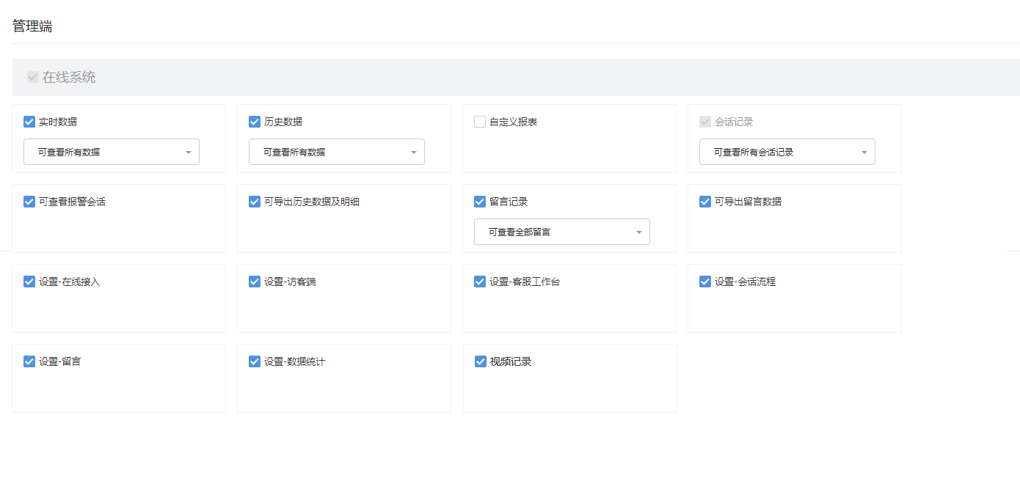
Task: Click the 设置-会话流程 label text
Action: click(745, 282)
